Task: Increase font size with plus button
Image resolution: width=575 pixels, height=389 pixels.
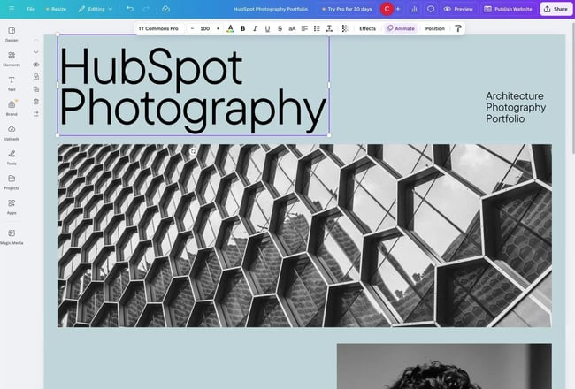Action: click(x=218, y=28)
